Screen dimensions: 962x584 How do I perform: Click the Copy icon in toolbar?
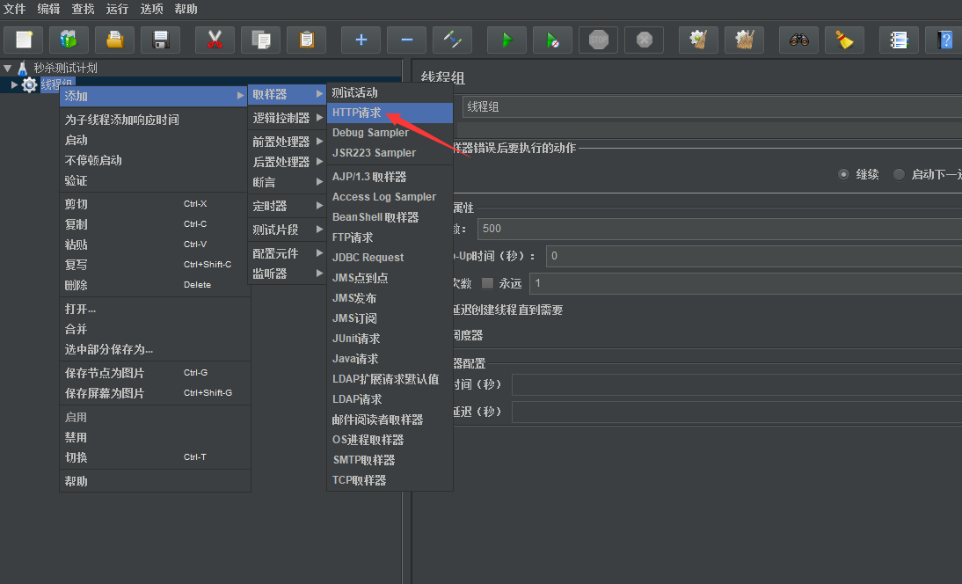[261, 40]
